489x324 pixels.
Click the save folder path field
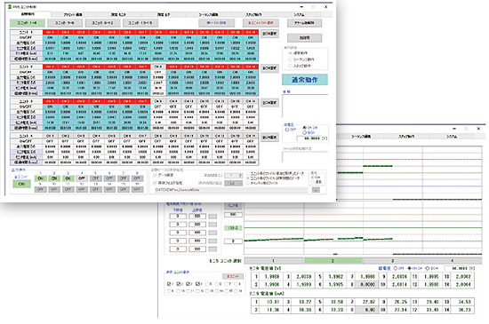[x=231, y=190]
